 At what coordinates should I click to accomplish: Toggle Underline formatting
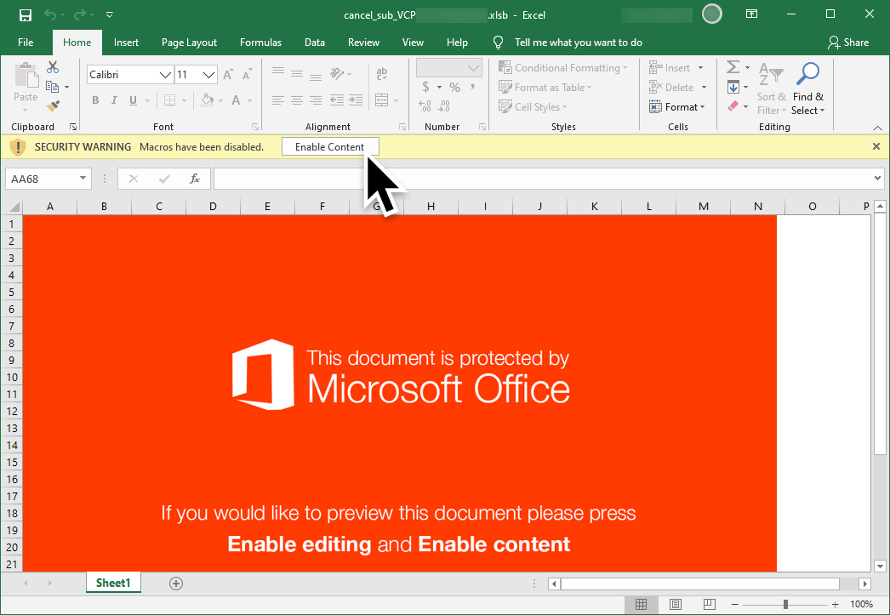(x=133, y=100)
